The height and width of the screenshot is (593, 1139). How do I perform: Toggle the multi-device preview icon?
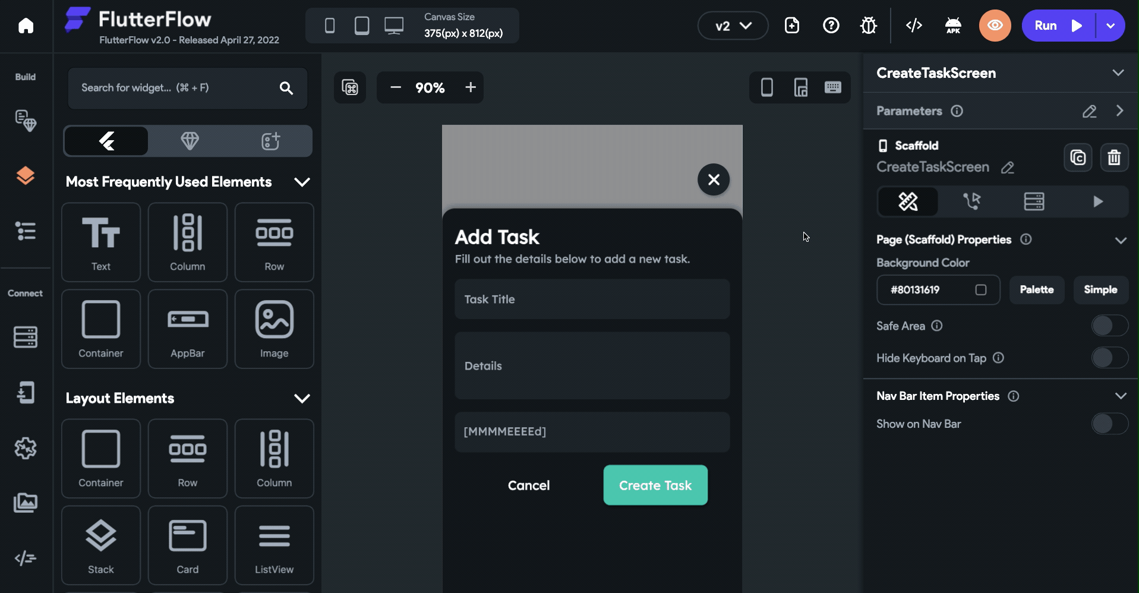801,87
